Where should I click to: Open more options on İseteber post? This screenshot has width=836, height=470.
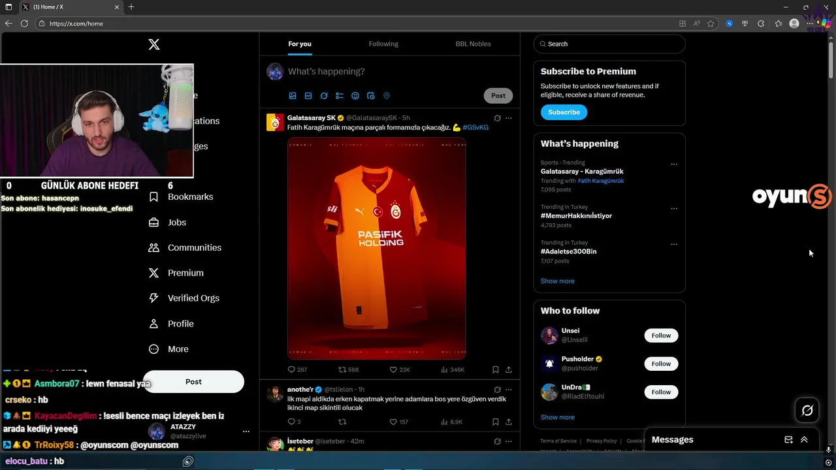pyautogui.click(x=509, y=442)
